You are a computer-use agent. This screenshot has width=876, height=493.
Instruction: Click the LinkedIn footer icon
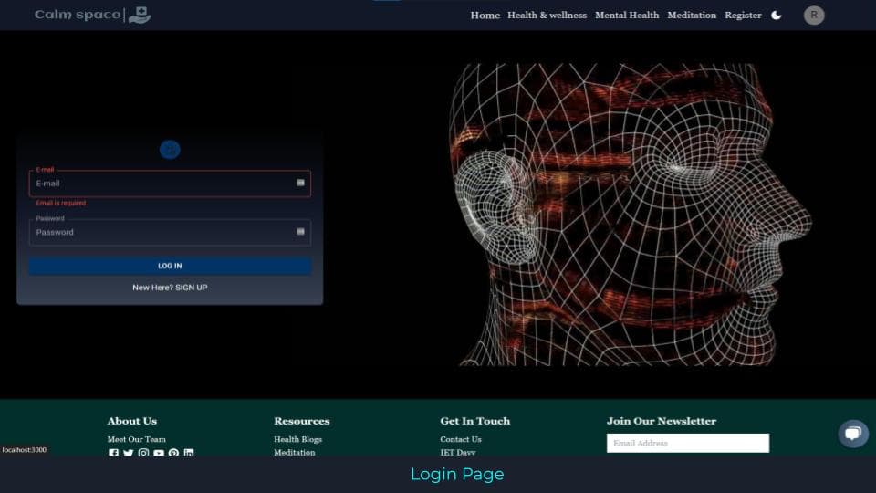(189, 453)
